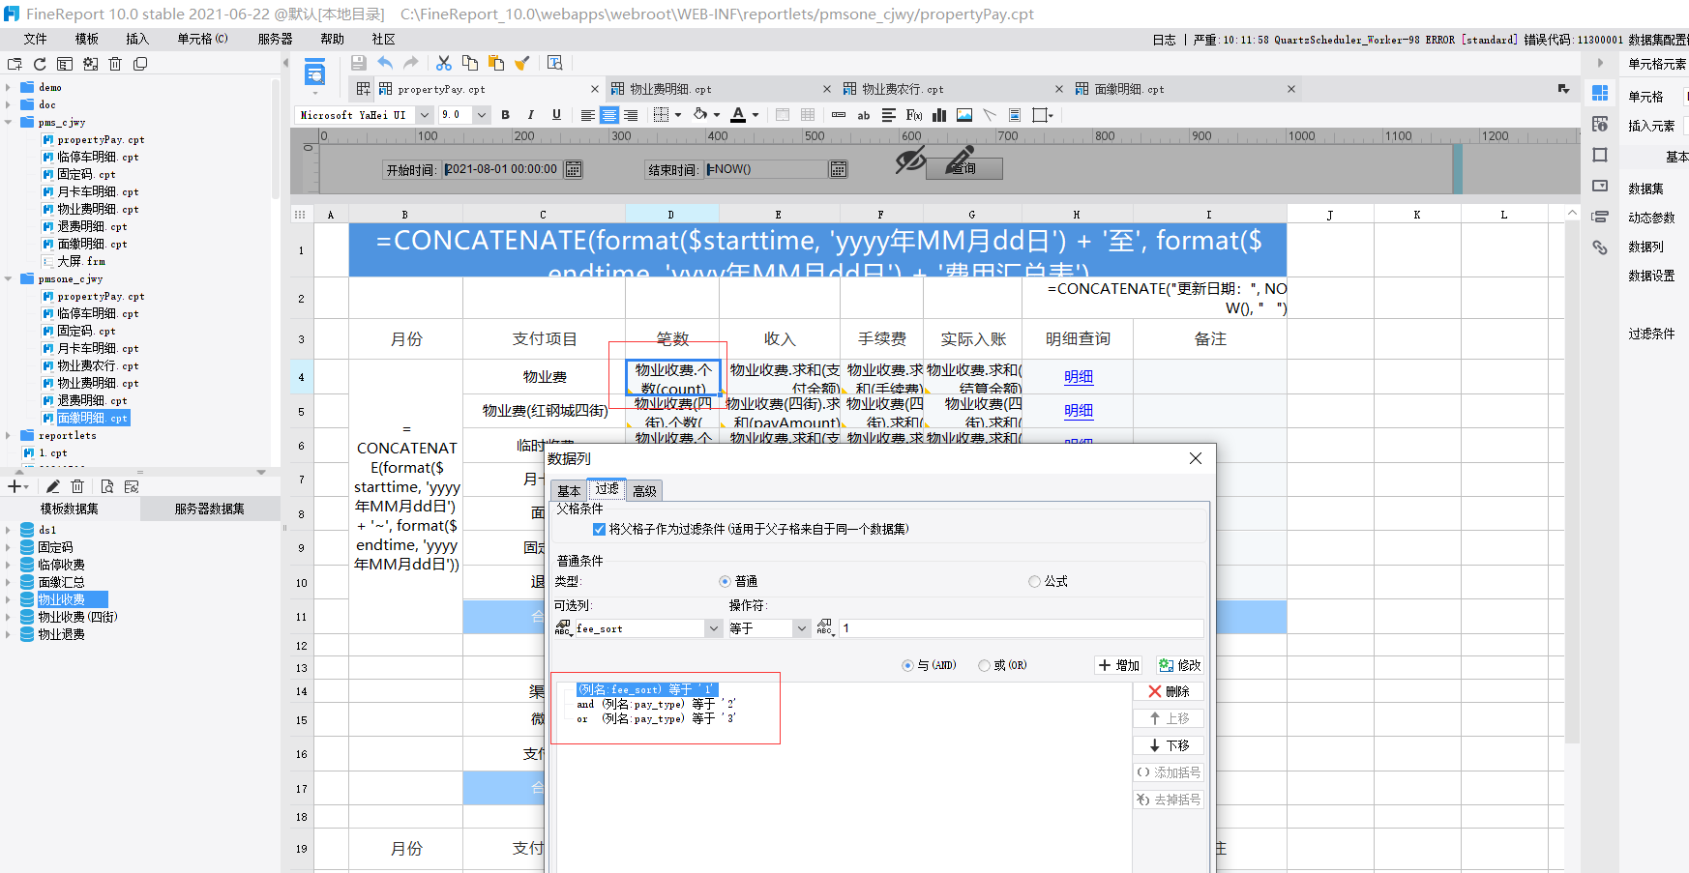Open the 模板 menu
The width and height of the screenshot is (1689, 873).
pos(87,39)
